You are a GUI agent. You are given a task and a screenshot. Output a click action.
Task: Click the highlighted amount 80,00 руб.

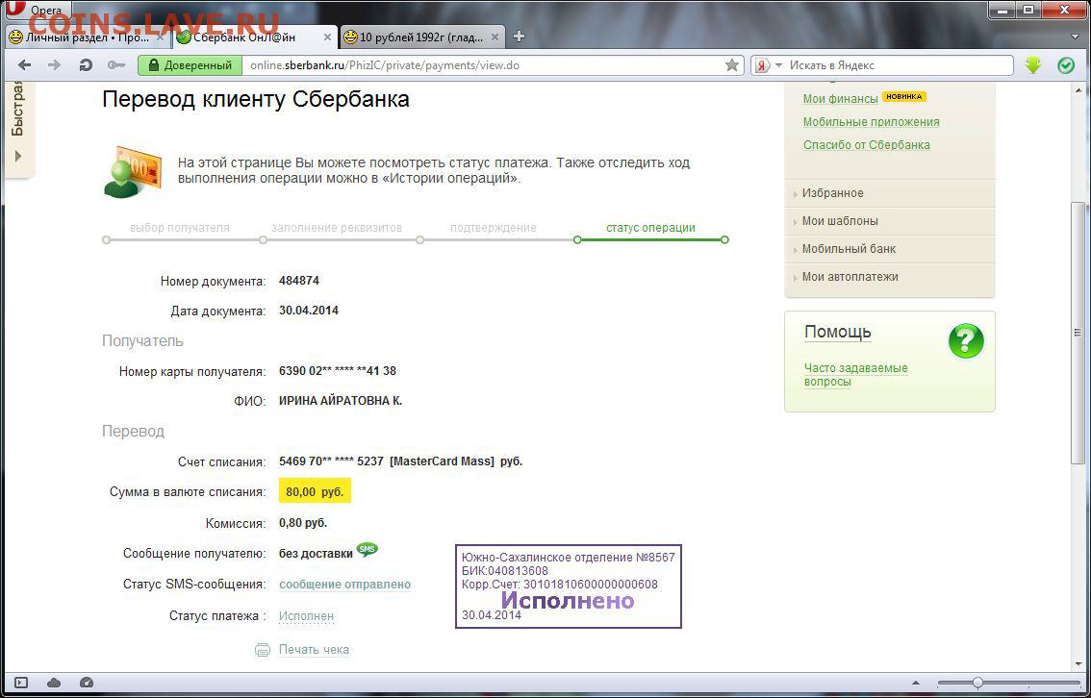pyautogui.click(x=316, y=491)
